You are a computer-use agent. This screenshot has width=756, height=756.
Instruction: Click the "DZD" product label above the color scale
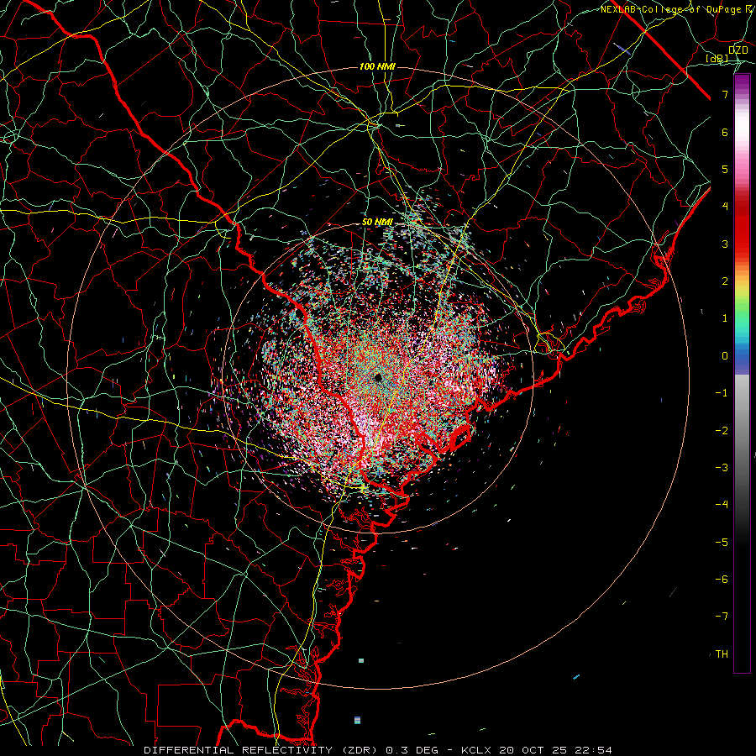[x=738, y=50]
